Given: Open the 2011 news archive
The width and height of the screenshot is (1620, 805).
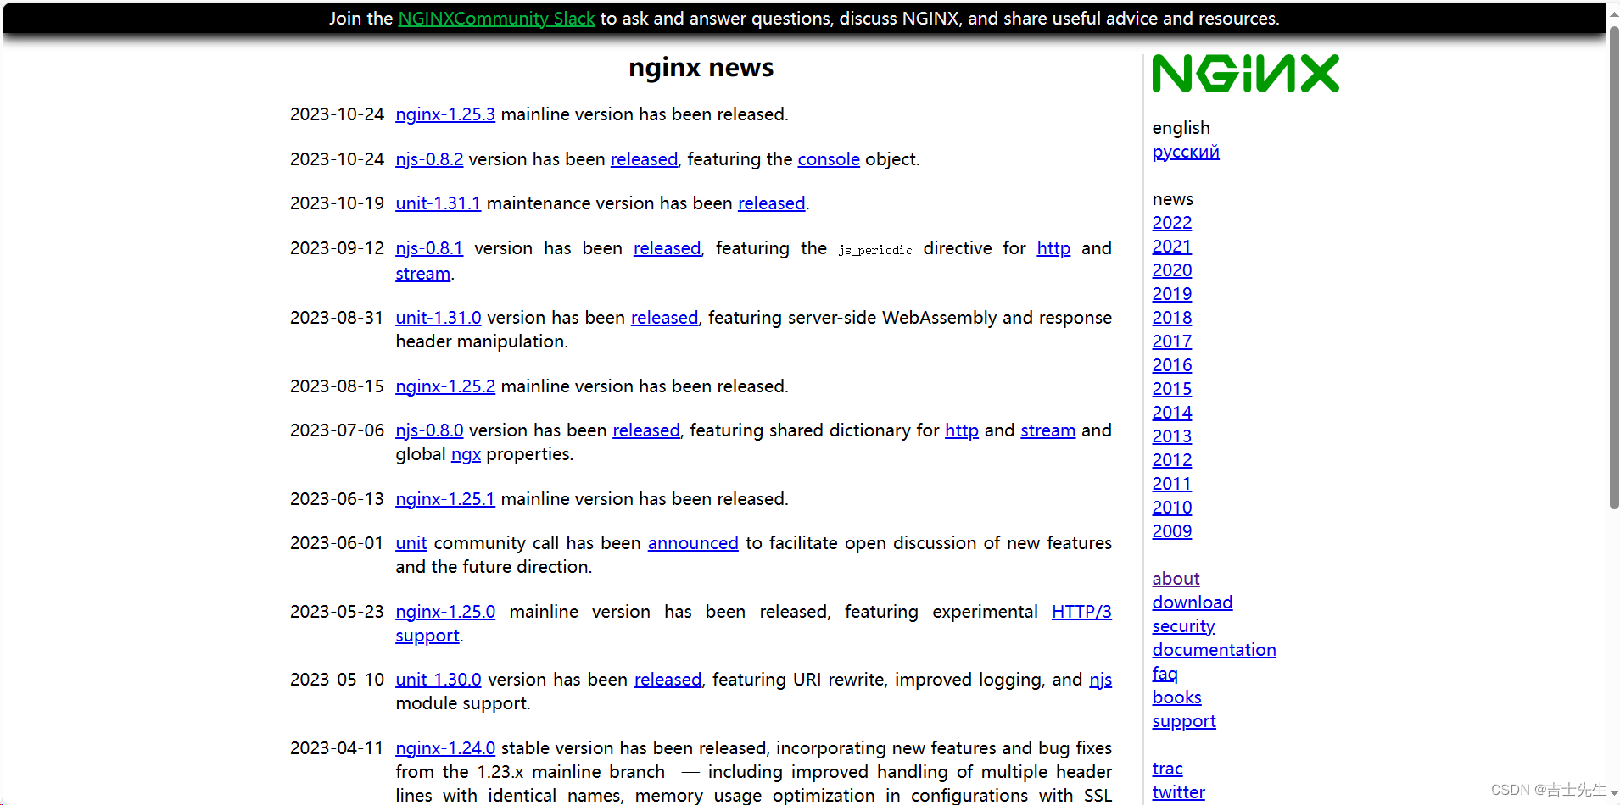Looking at the screenshot, I should (x=1172, y=484).
